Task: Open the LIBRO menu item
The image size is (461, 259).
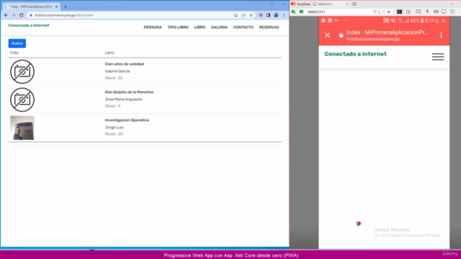Action: (200, 27)
